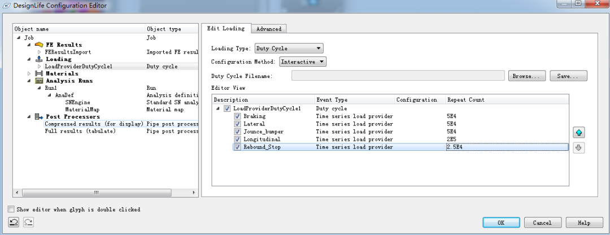Viewport: 610px width, 235px height.
Task: Select the SNEngine tree item
Action: [x=78, y=102]
